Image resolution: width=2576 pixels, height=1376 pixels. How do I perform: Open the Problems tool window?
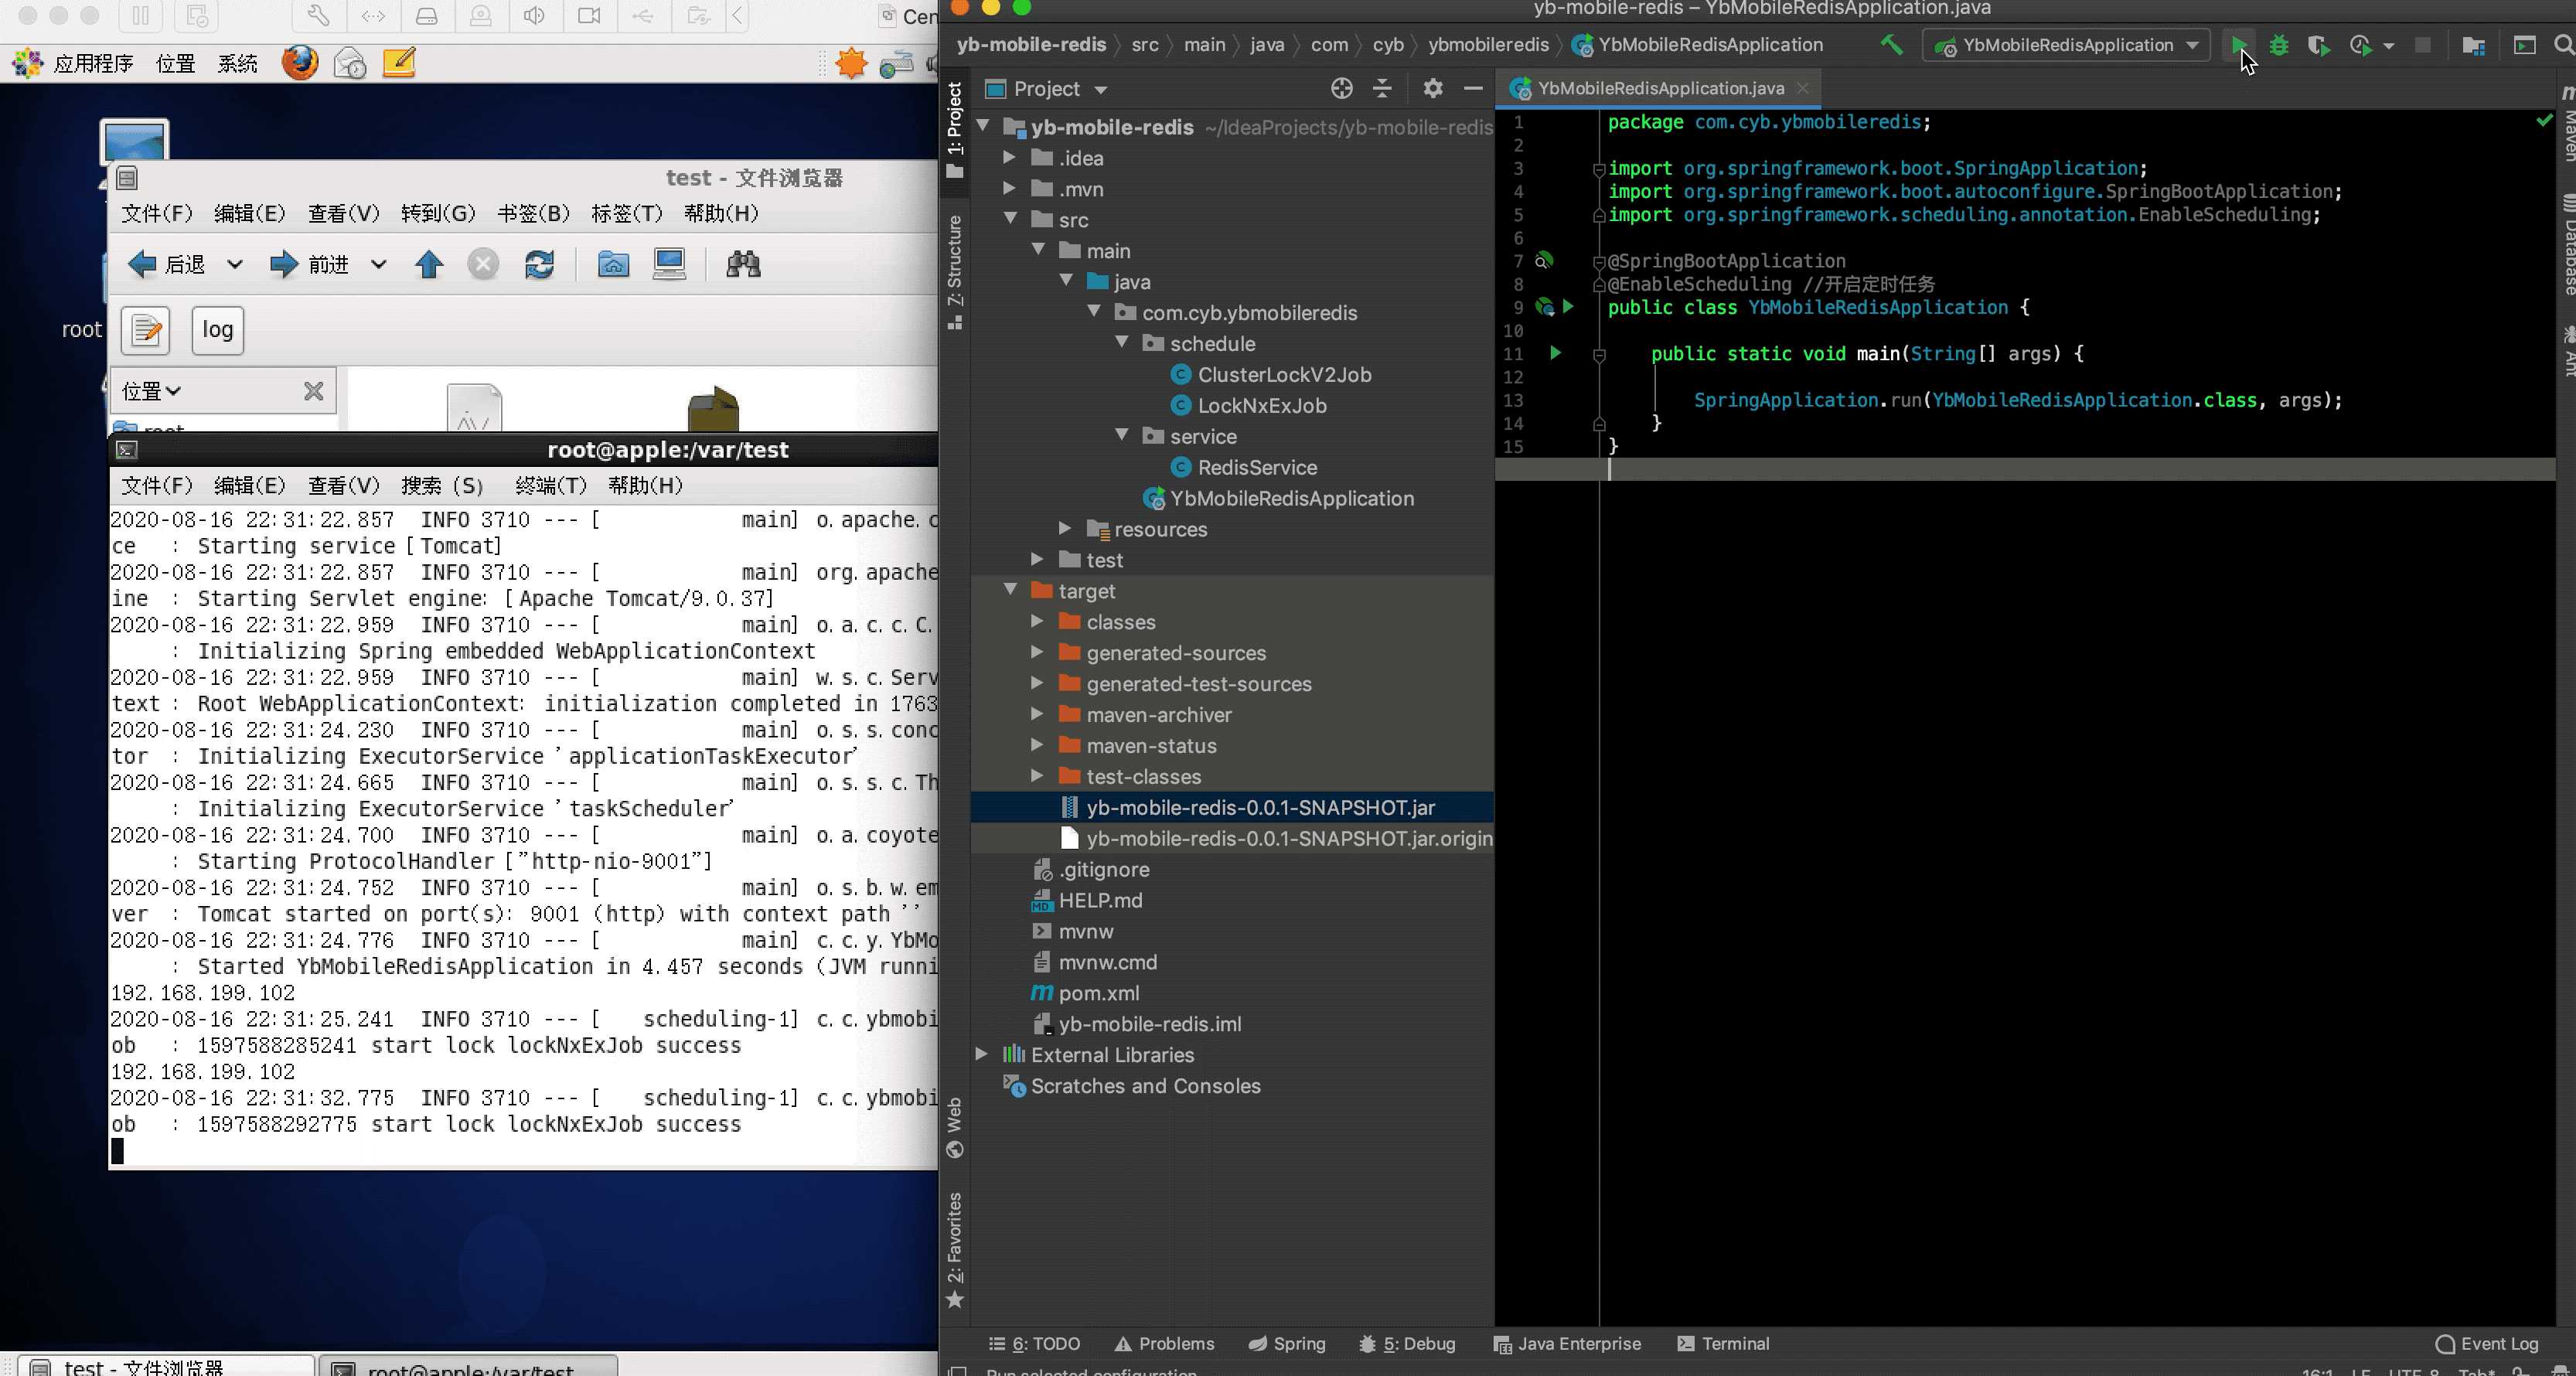pos(1164,1343)
